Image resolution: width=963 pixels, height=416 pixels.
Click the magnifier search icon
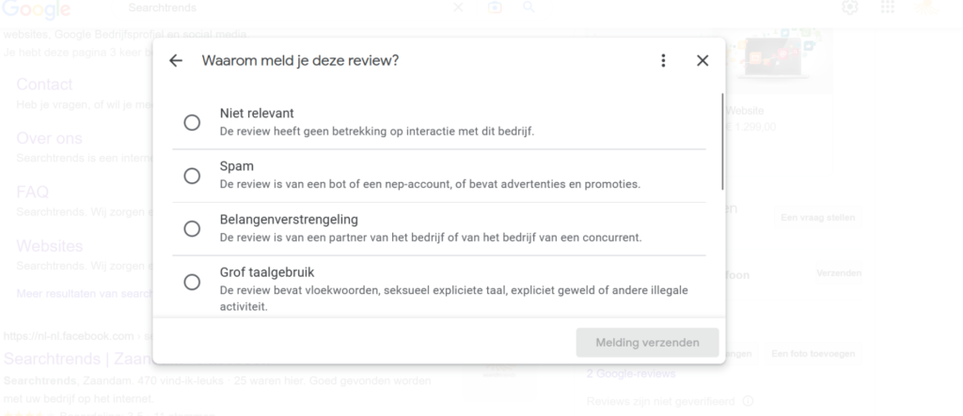pos(529,8)
